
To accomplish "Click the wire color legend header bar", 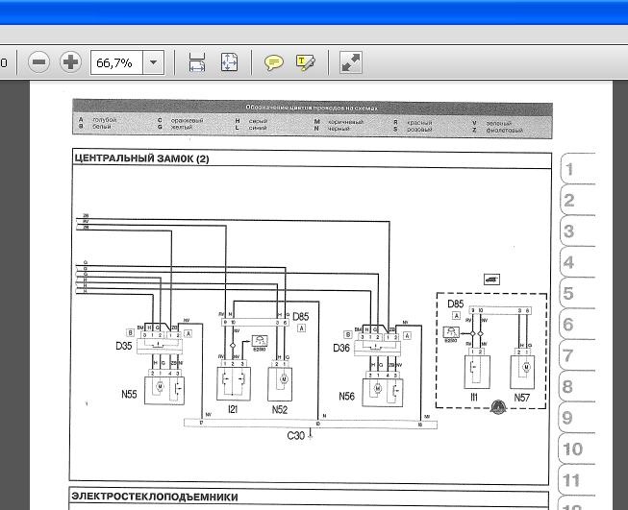I will [x=313, y=108].
